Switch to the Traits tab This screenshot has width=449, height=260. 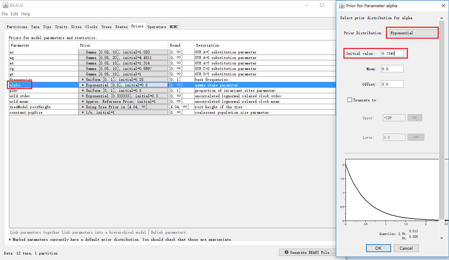61,27
